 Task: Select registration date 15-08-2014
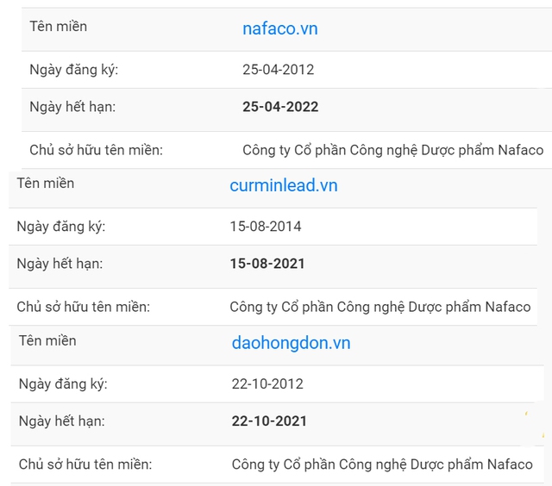[265, 227]
